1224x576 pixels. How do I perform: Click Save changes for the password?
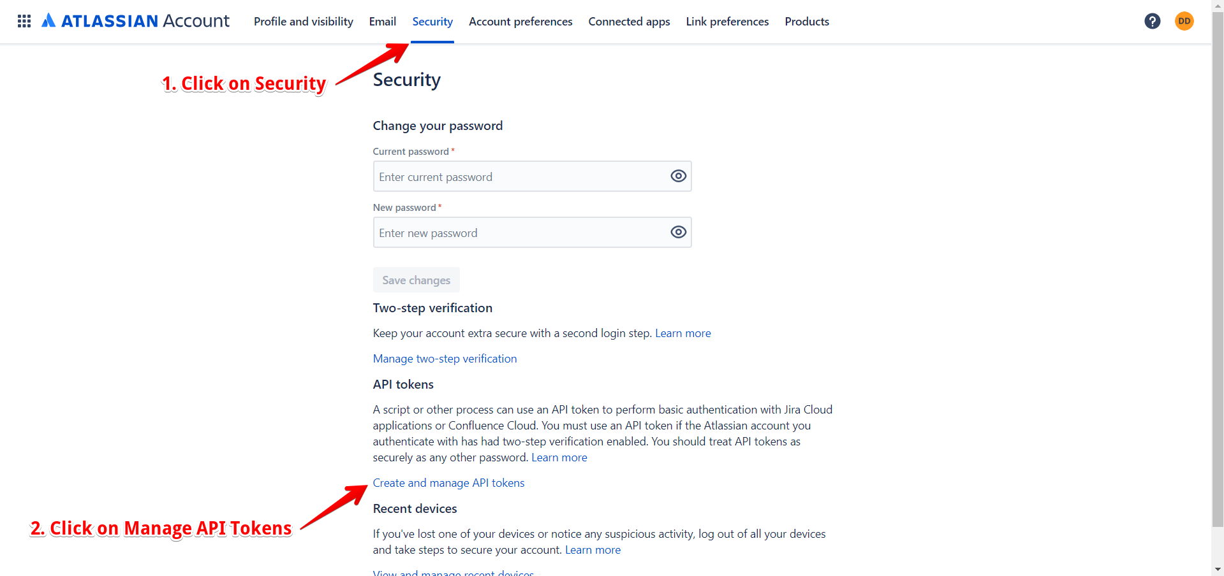click(x=416, y=280)
